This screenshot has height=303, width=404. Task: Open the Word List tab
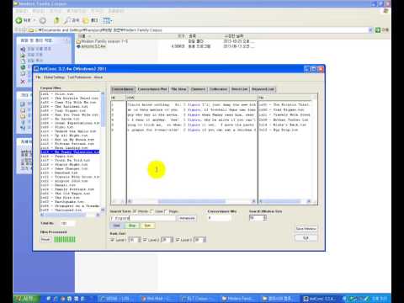(239, 89)
